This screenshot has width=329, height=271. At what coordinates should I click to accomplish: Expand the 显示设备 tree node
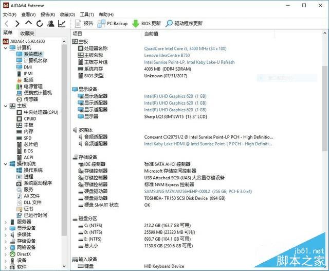(x=6, y=229)
